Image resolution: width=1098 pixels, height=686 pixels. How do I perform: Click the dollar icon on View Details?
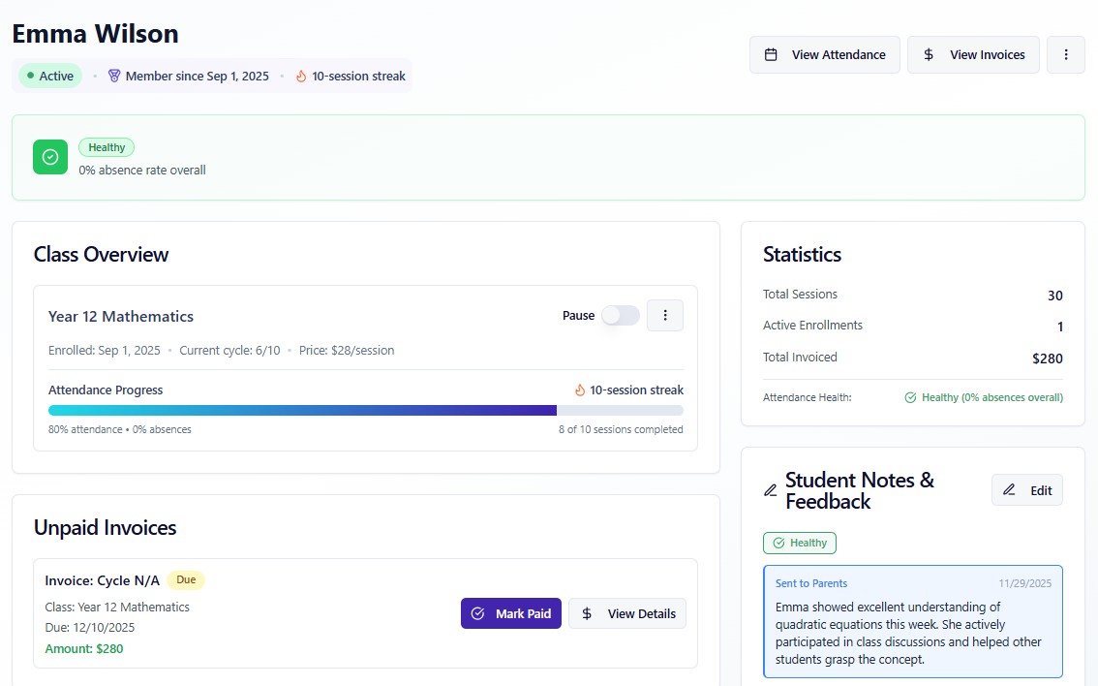point(586,612)
